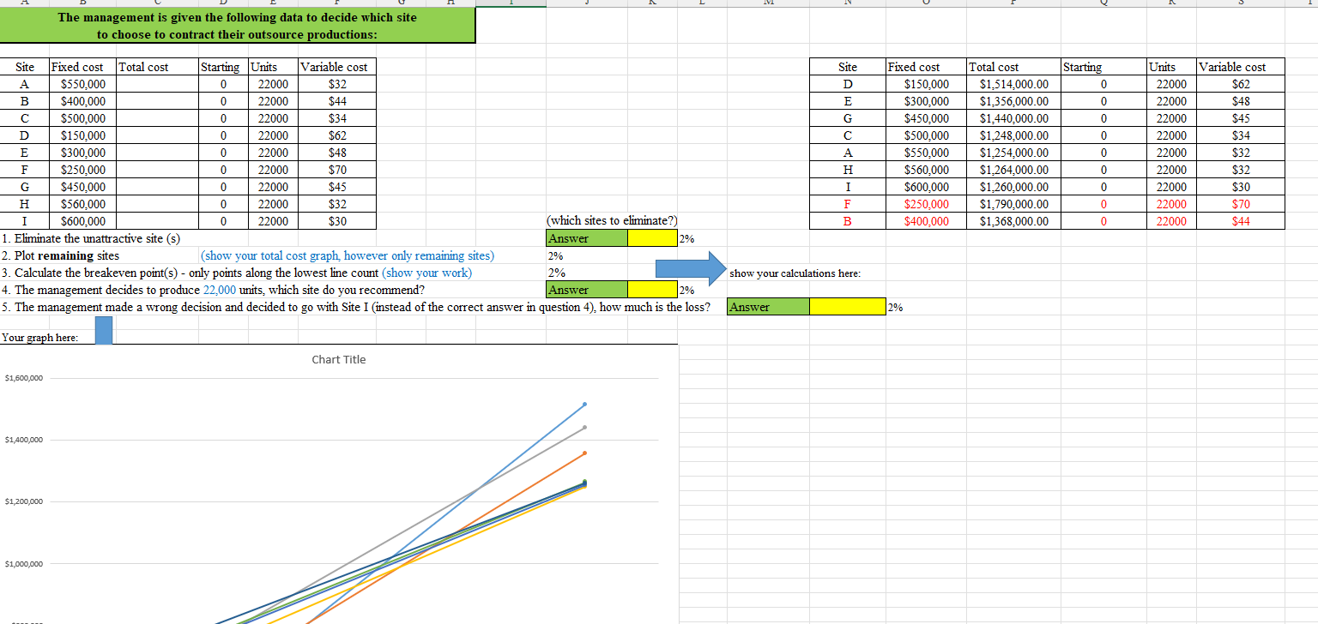Image resolution: width=1318 pixels, height=624 pixels.
Task: Select the total cost value $1,440,000.00
Action: [1013, 118]
